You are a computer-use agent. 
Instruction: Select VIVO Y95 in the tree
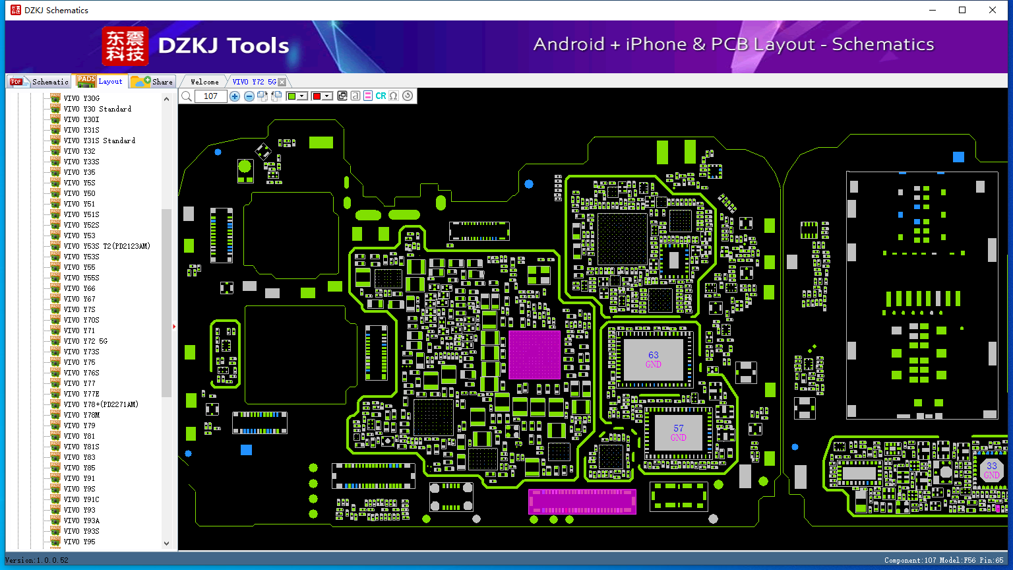click(79, 542)
